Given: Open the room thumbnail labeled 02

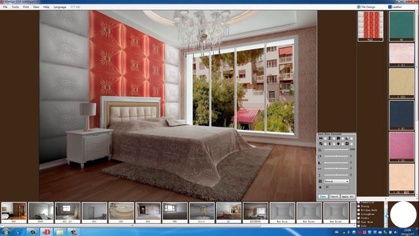Looking at the screenshot, I should pyautogui.click(x=228, y=212).
